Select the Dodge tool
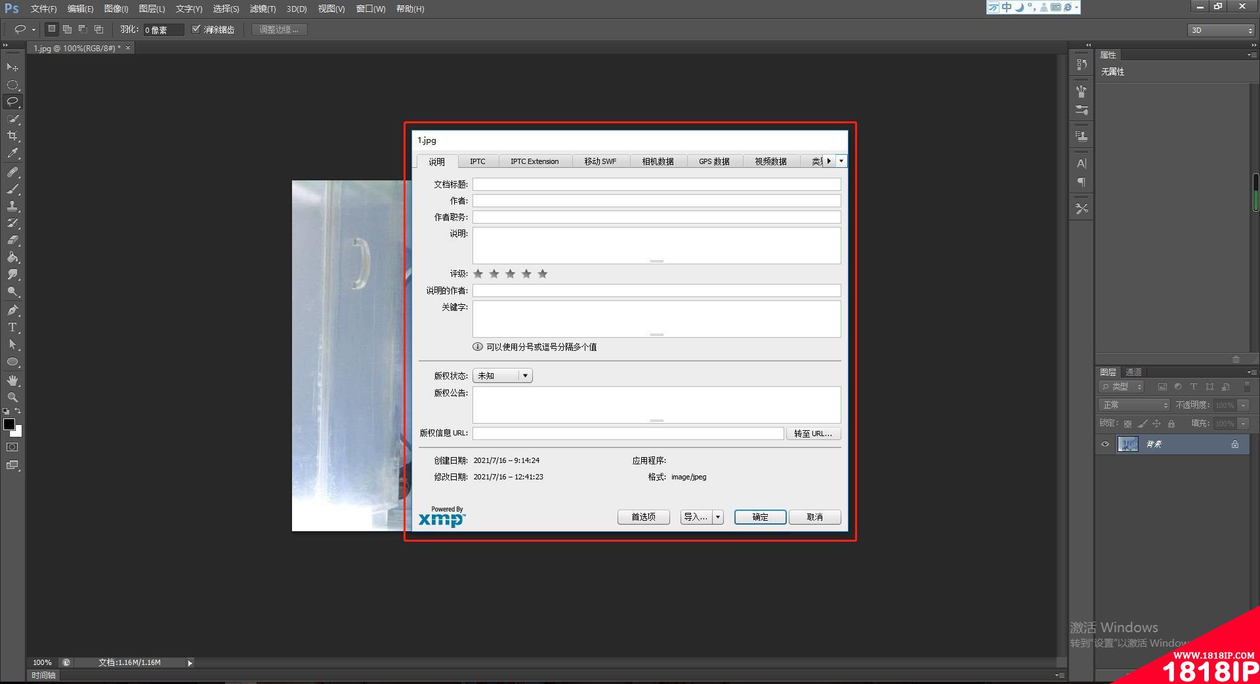 tap(12, 291)
